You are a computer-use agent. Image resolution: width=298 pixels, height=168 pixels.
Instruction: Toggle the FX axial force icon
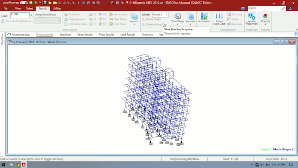(93, 14)
